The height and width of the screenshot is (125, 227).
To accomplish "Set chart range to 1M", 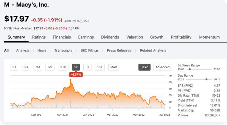I will click(38, 67).
